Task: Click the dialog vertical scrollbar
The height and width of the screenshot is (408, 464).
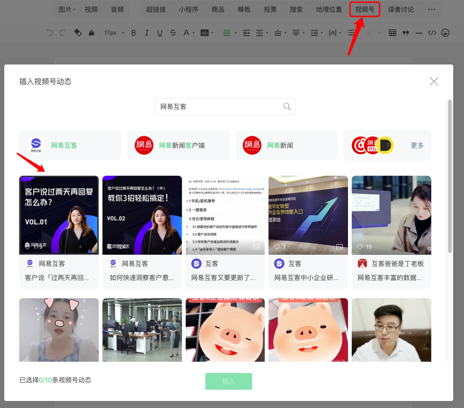Action: tap(450, 176)
